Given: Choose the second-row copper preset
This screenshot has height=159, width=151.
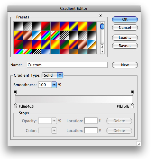Looking at the screenshot, I should [x=27, y=35].
